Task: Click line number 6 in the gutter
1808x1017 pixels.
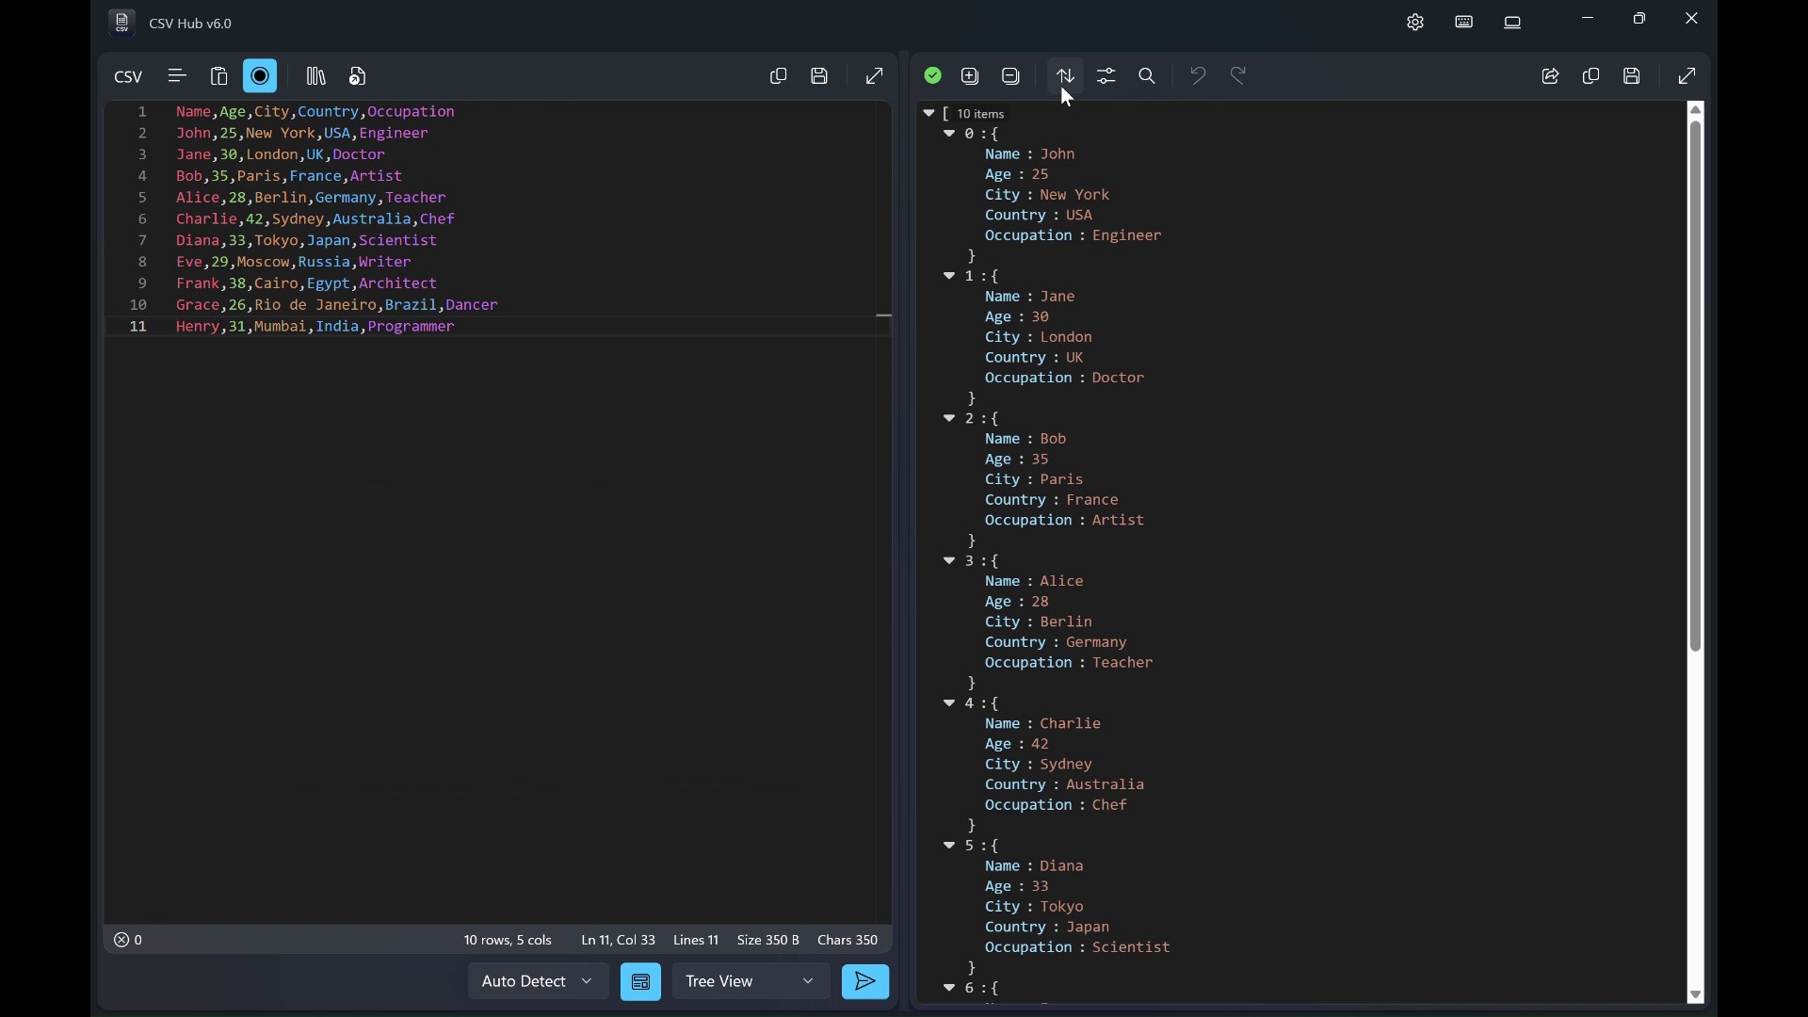Action: tap(142, 219)
